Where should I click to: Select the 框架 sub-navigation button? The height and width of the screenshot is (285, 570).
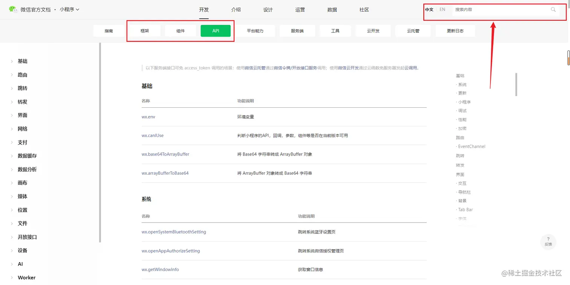[x=145, y=31]
